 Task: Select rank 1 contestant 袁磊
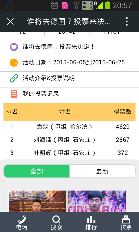pos(69,127)
